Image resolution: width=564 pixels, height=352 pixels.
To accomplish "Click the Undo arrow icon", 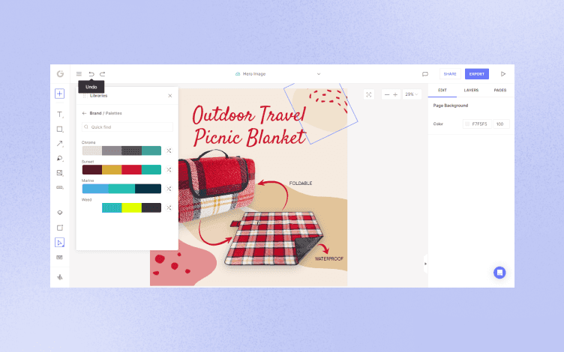I will [91, 74].
